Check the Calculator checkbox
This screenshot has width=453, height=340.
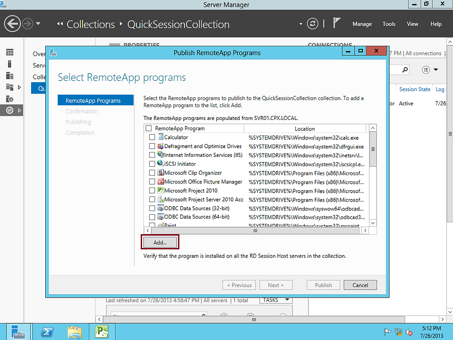152,137
